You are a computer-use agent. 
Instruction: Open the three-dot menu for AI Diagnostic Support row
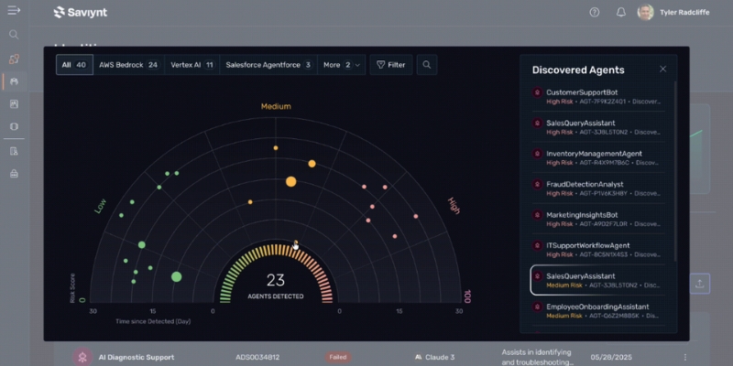point(684,357)
